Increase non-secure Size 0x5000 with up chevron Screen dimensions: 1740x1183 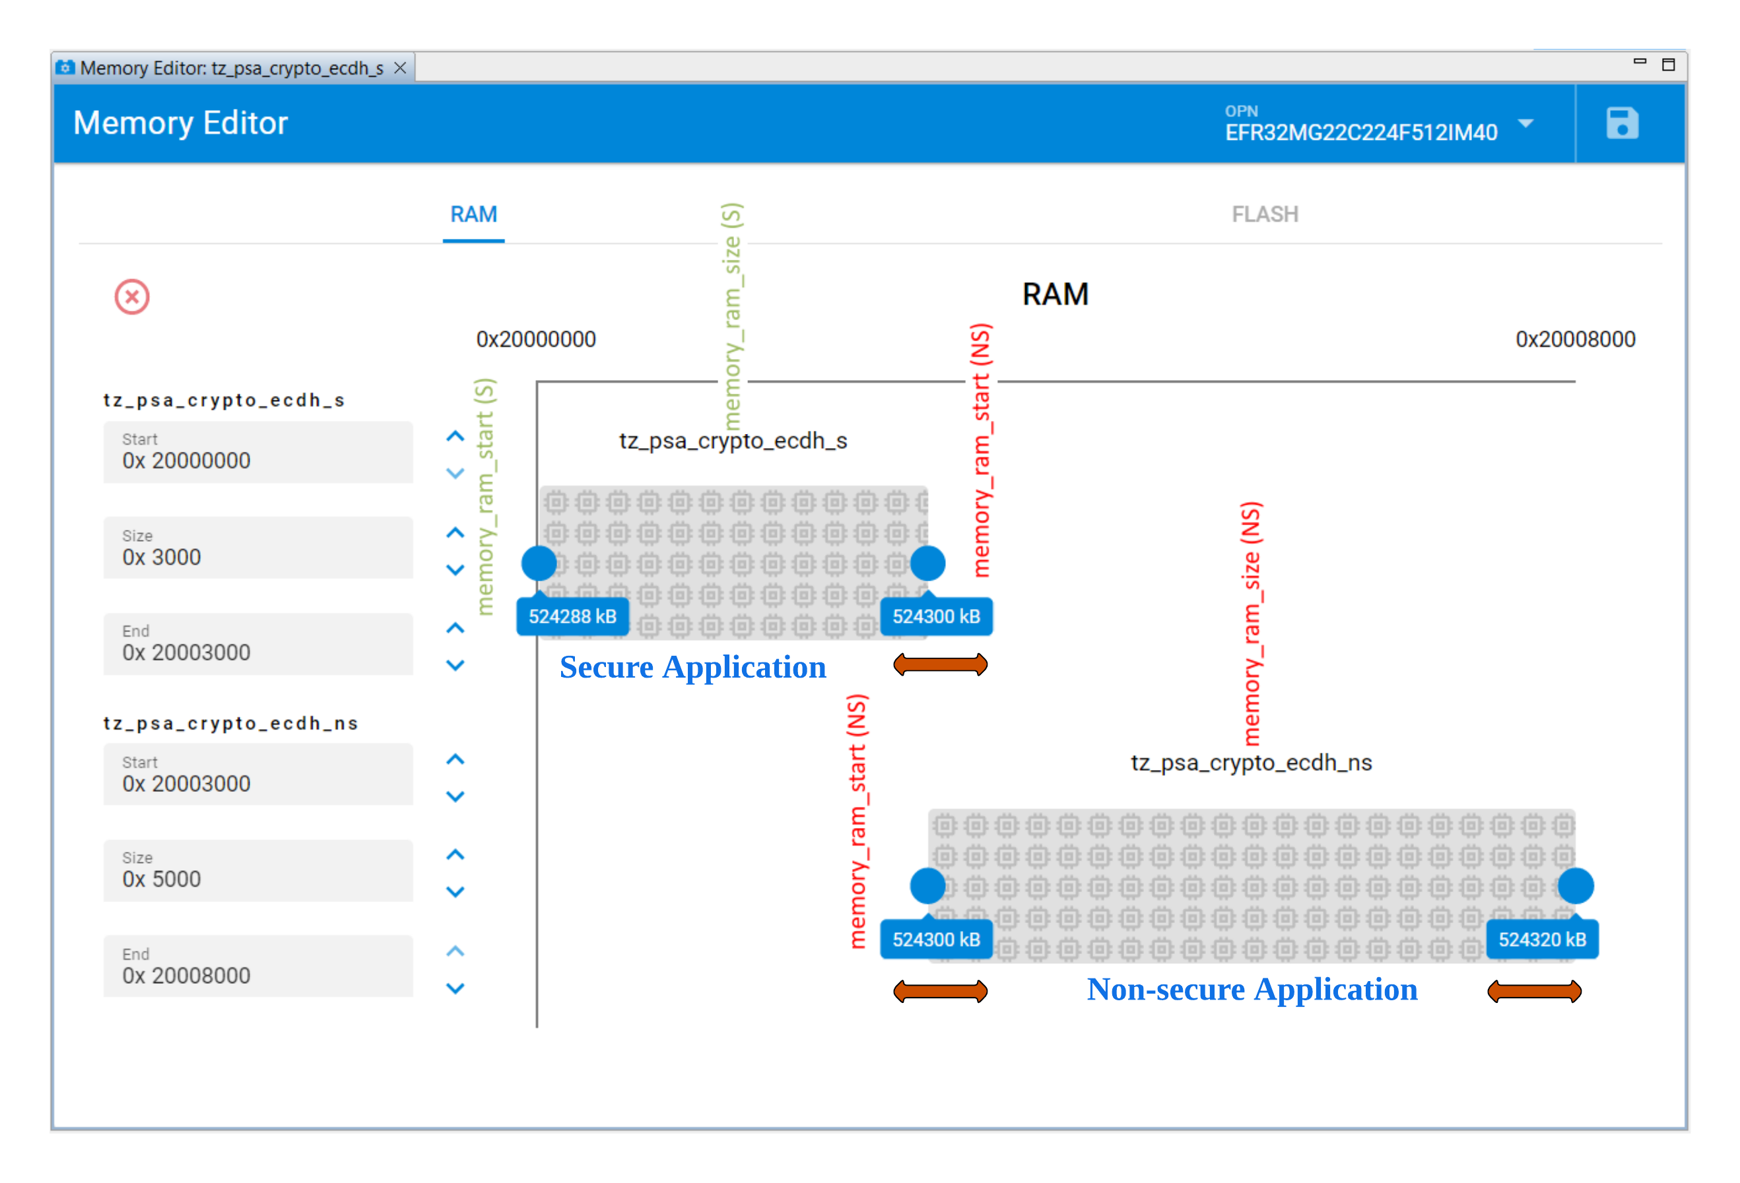[x=455, y=854]
